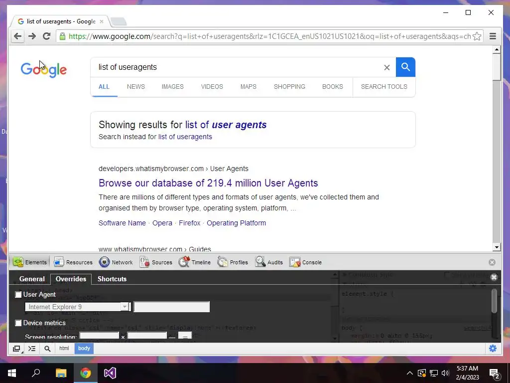The width and height of the screenshot is (510, 383).
Task: Click the page scrollbar down arrow
Action: (497, 247)
